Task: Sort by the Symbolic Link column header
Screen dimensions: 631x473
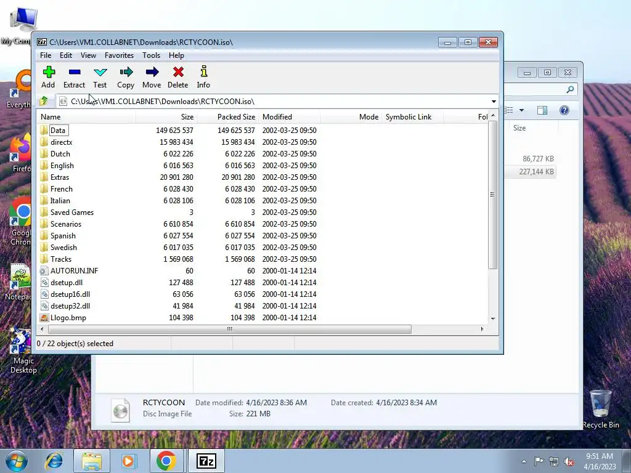Action: coord(412,117)
